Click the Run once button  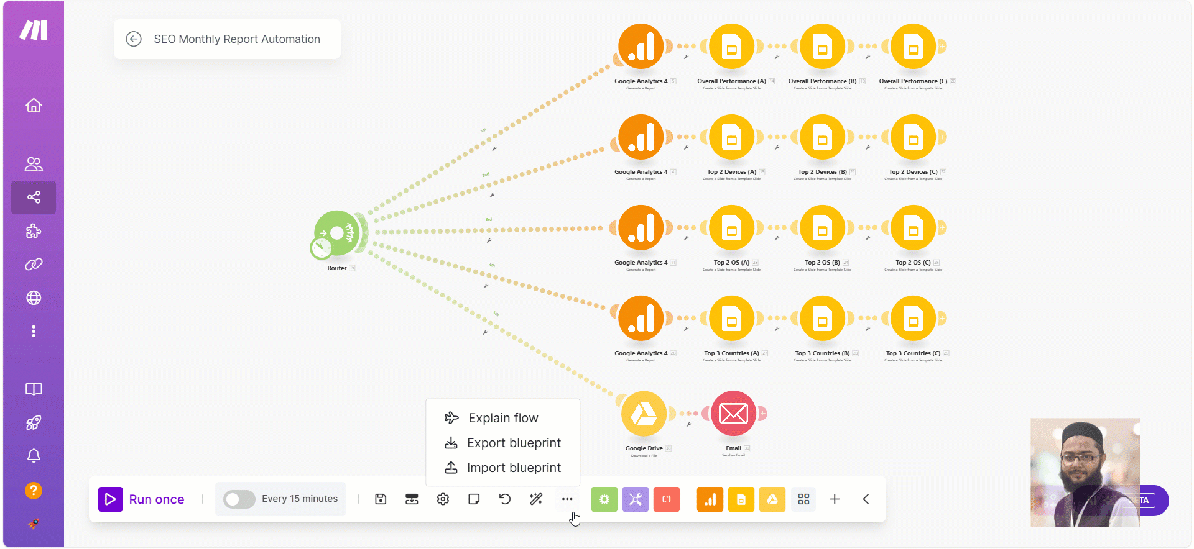[x=142, y=499]
